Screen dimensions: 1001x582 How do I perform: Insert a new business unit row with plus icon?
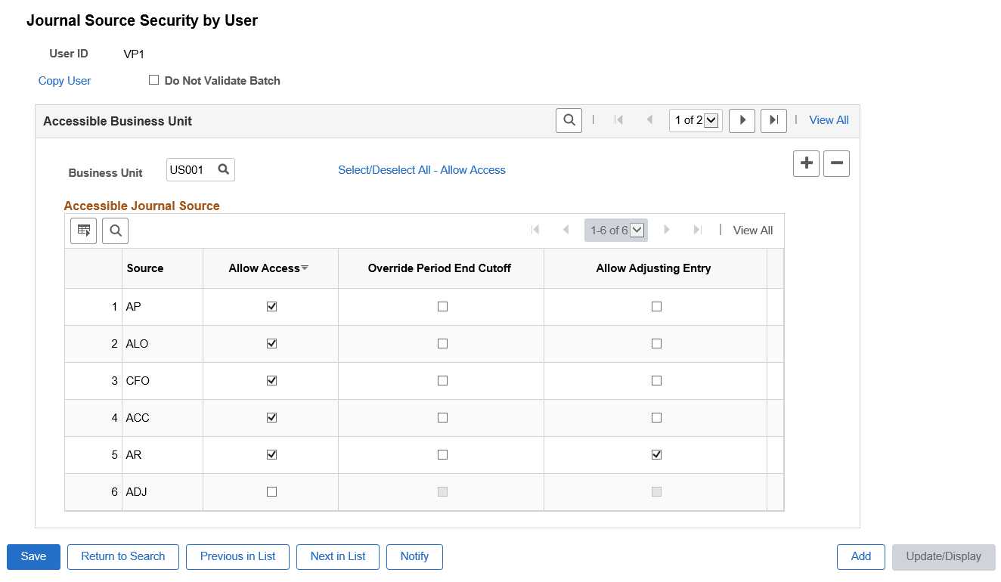[x=805, y=163]
